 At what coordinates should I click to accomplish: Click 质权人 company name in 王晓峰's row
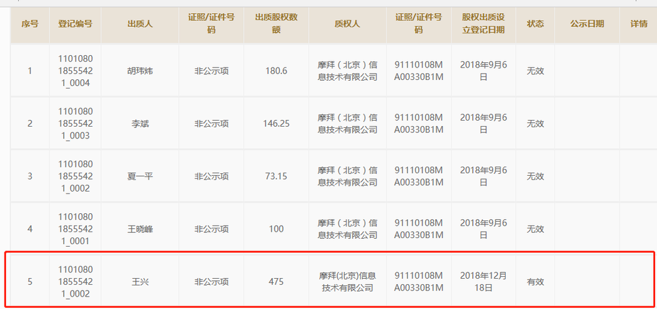(348, 229)
